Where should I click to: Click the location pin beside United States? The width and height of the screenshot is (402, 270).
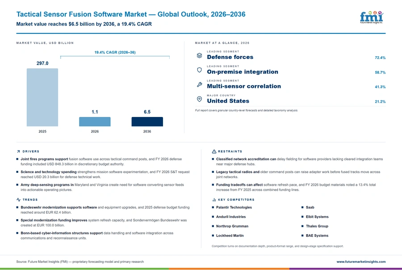point(200,99)
